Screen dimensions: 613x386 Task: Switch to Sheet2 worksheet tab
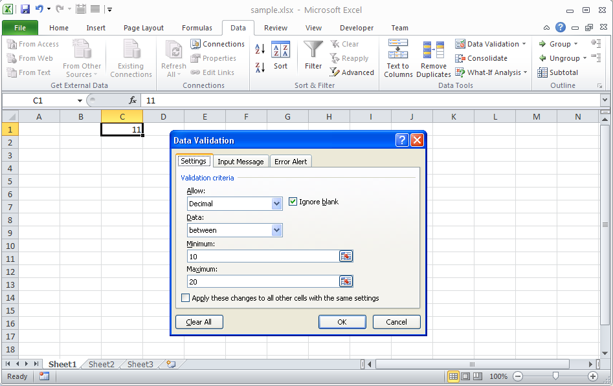(x=101, y=364)
